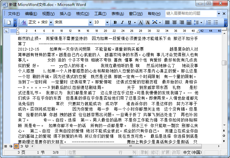Click the Next Page double-arrow button

coord(224,141)
